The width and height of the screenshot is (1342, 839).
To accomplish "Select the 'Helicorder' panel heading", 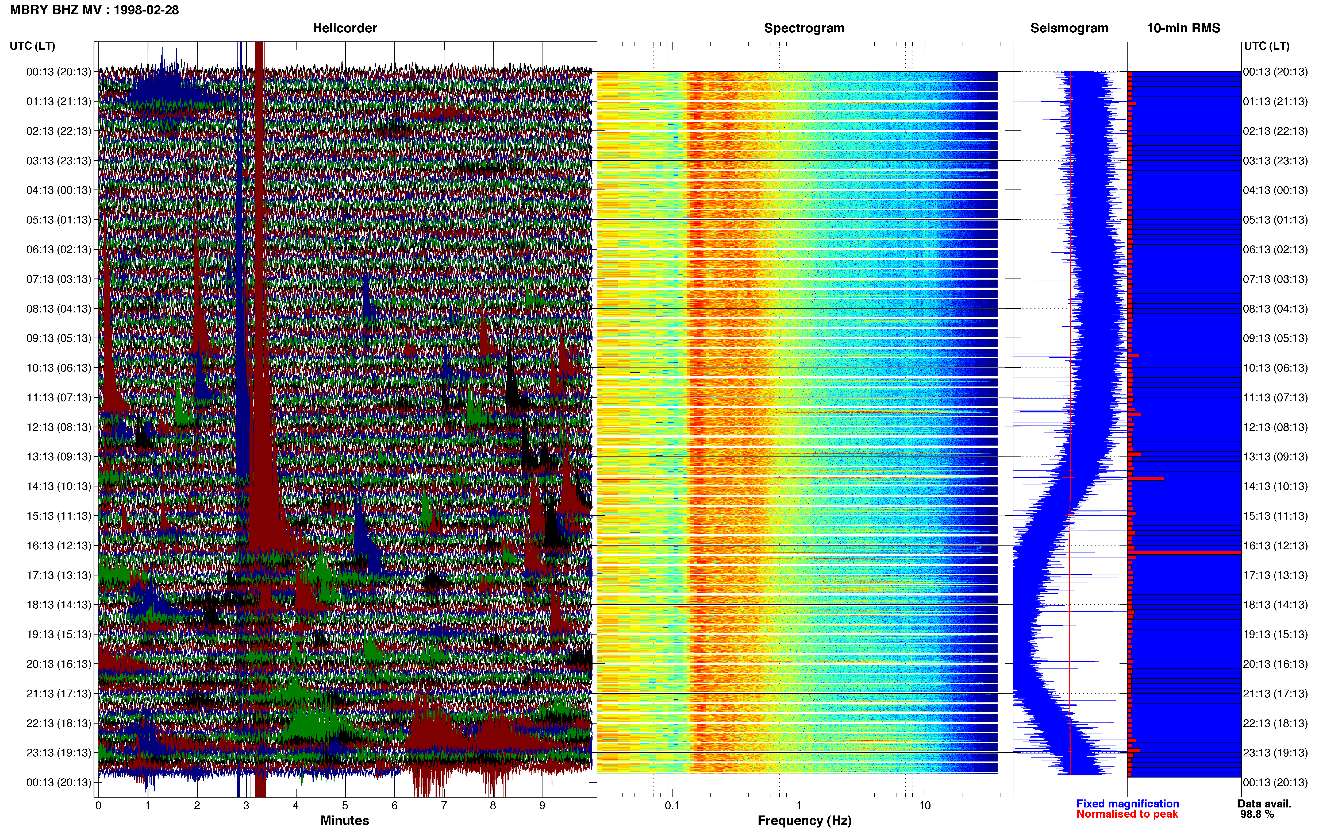I will [x=345, y=28].
